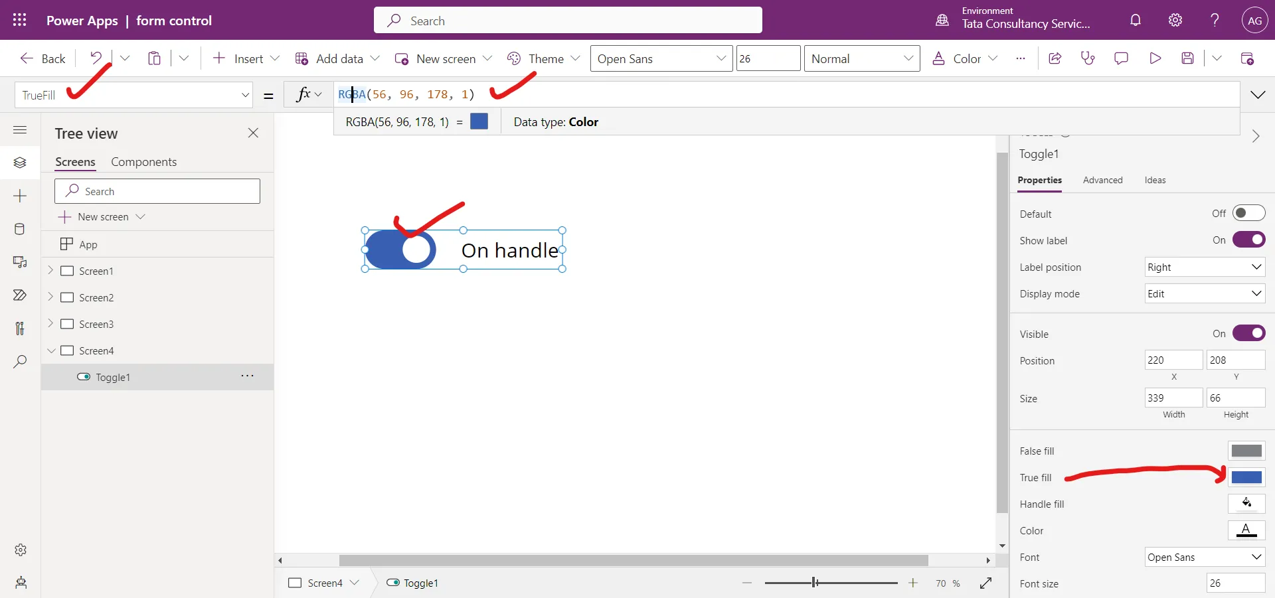This screenshot has height=598, width=1275.
Task: Expand Screen3 in tree
Action: tap(50, 323)
